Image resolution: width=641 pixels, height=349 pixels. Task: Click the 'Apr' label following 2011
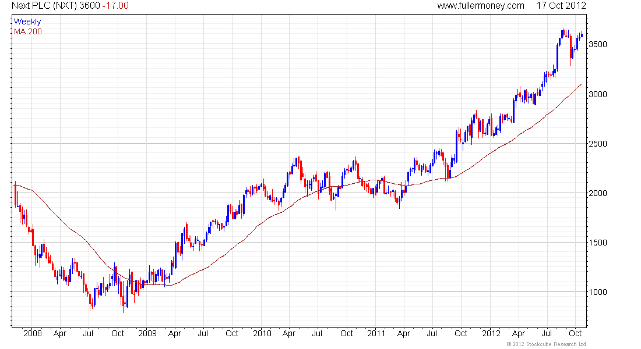[404, 334]
